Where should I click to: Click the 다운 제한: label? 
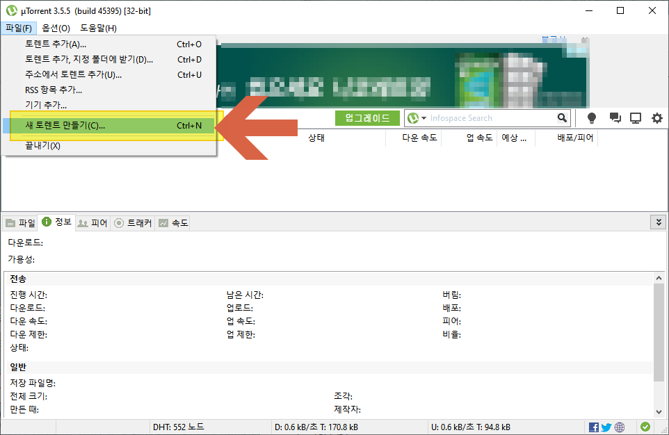pyautogui.click(x=29, y=334)
